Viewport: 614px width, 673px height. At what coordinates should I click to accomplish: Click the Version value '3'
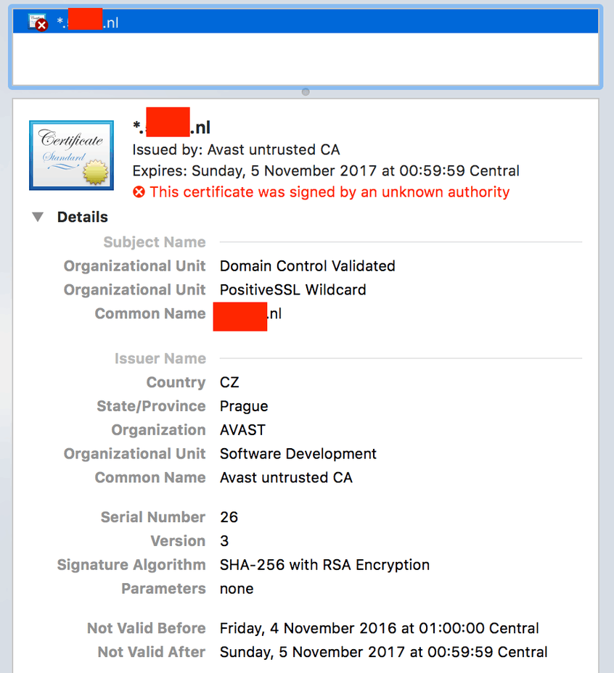(224, 541)
